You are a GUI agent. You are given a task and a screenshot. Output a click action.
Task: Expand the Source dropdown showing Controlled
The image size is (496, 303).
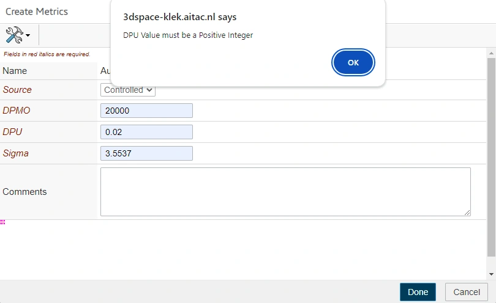(x=128, y=90)
